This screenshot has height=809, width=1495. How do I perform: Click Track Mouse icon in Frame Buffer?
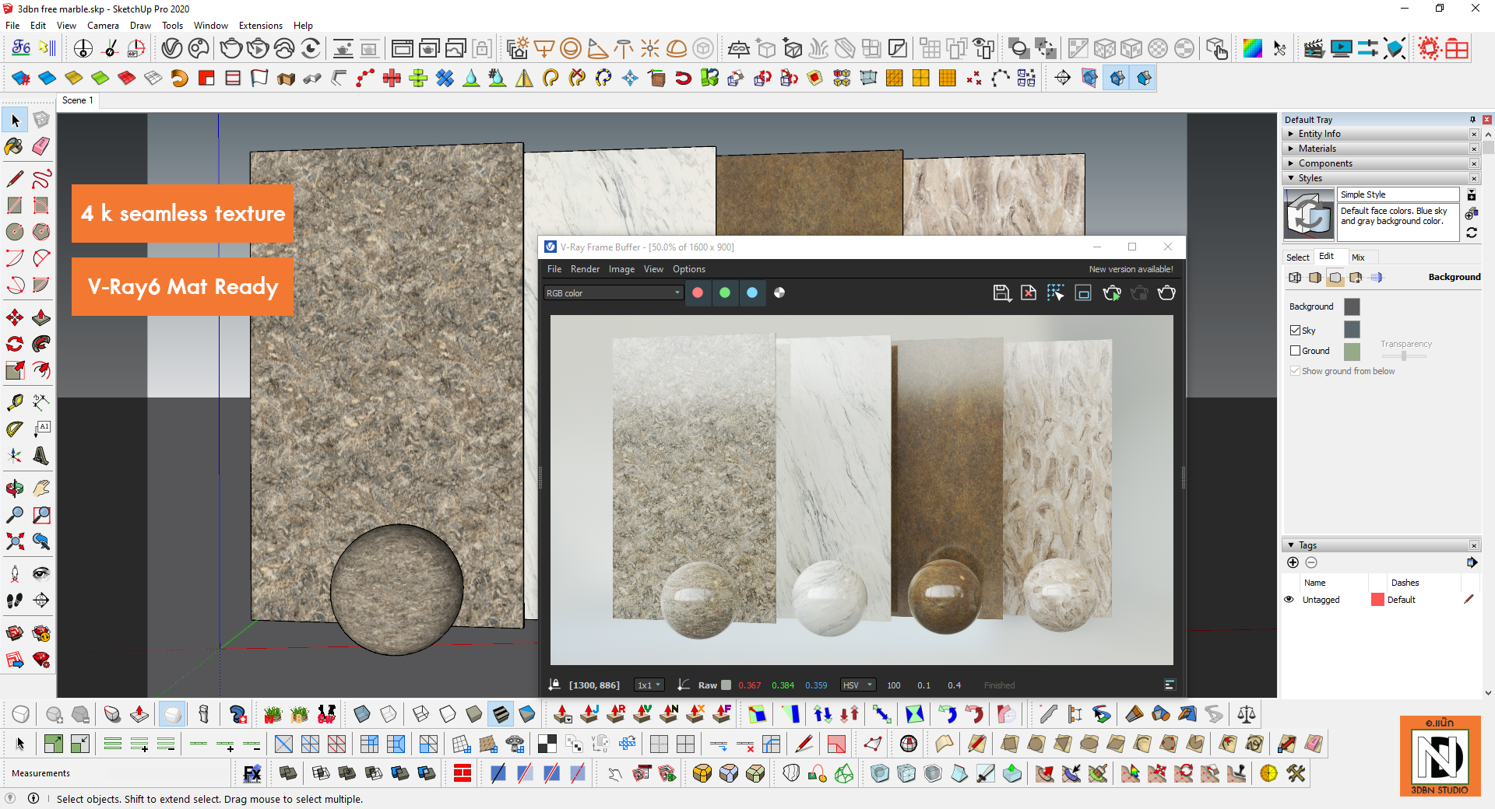[1056, 293]
